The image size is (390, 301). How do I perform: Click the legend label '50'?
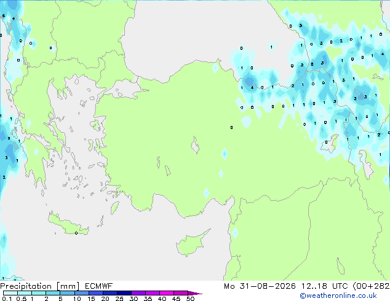point(190,299)
